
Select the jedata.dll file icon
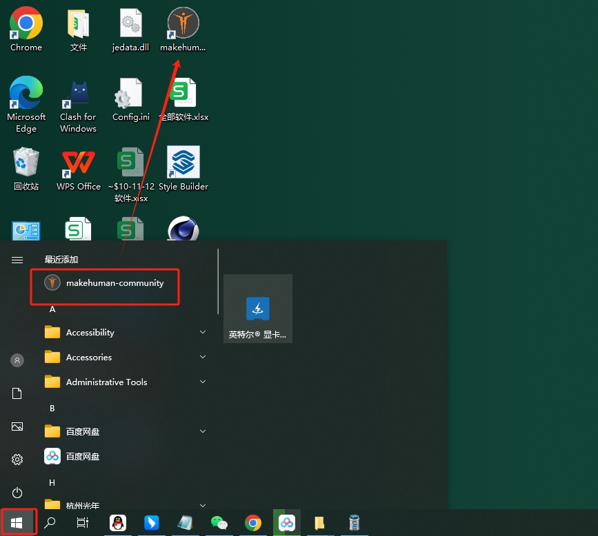click(131, 29)
